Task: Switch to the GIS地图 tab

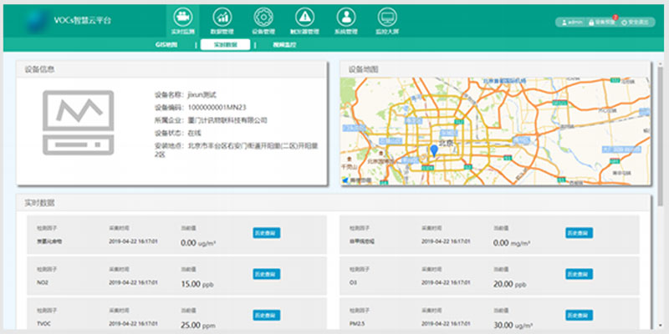Action: pyautogui.click(x=167, y=45)
